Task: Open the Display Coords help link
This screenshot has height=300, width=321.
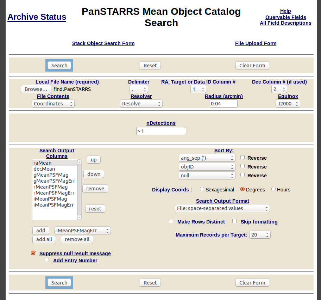Action: point(171,190)
